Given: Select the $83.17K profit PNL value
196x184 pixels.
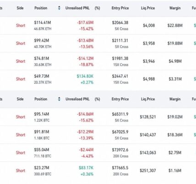Looking at the screenshot, I should pos(86,168).
